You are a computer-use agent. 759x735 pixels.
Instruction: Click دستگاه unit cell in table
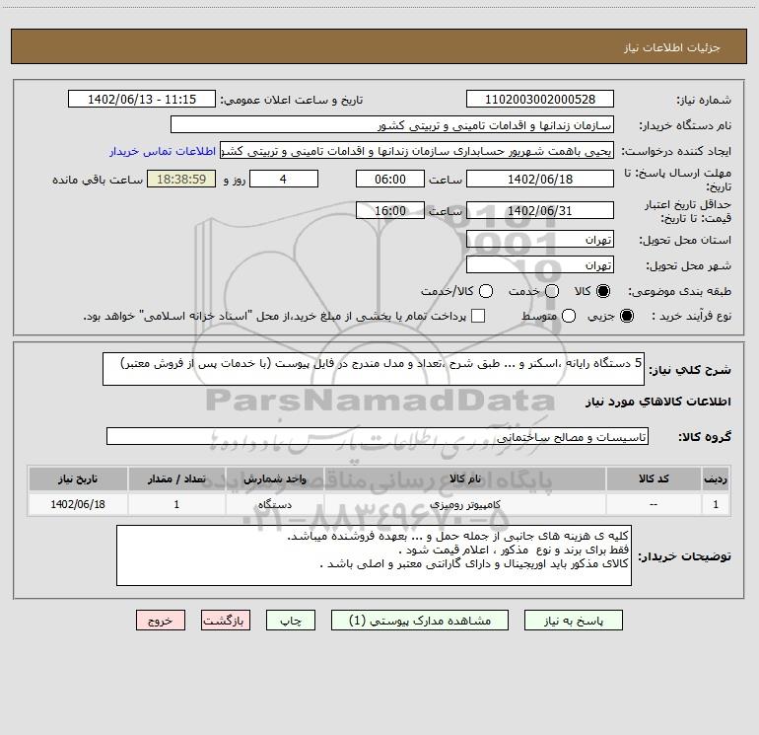click(274, 504)
